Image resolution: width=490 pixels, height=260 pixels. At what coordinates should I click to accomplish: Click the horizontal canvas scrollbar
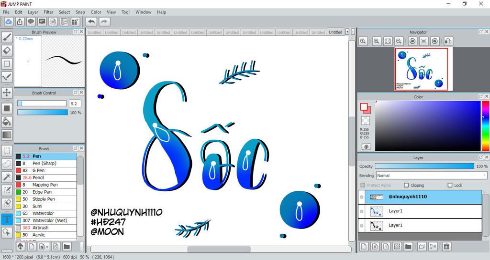pyautogui.click(x=219, y=249)
